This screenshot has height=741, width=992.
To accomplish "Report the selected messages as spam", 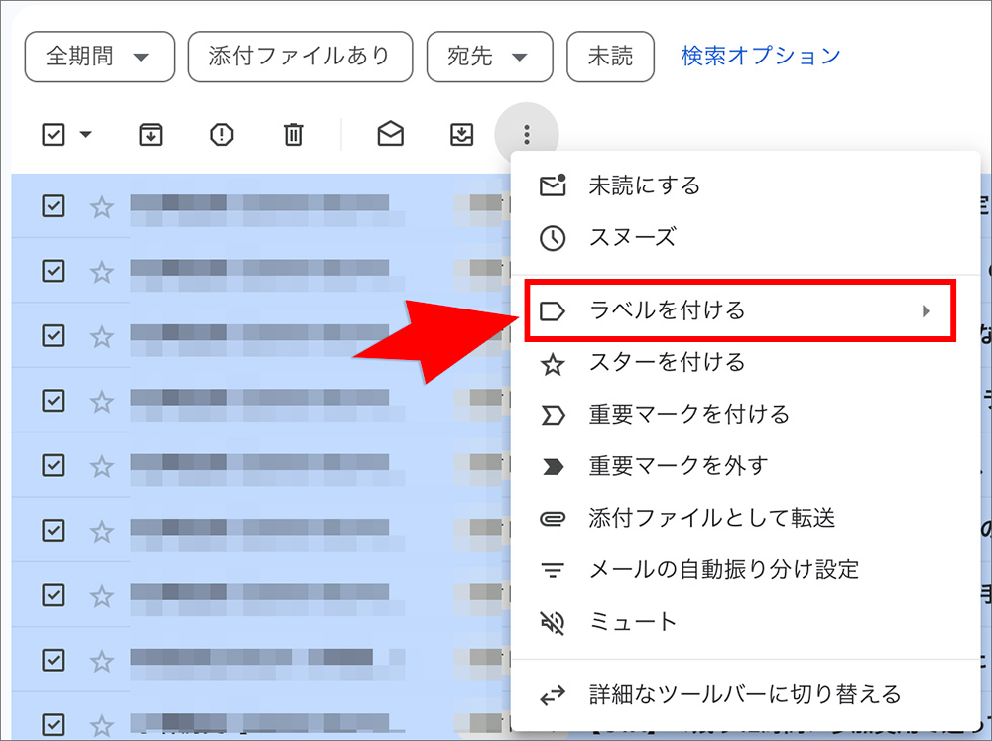I will [x=220, y=134].
